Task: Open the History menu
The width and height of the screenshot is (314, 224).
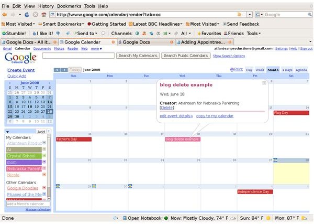Action: [x=46, y=6]
